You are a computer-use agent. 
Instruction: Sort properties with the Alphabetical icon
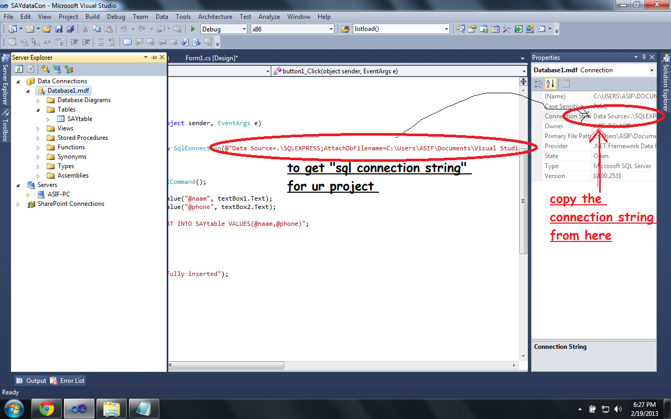550,83
